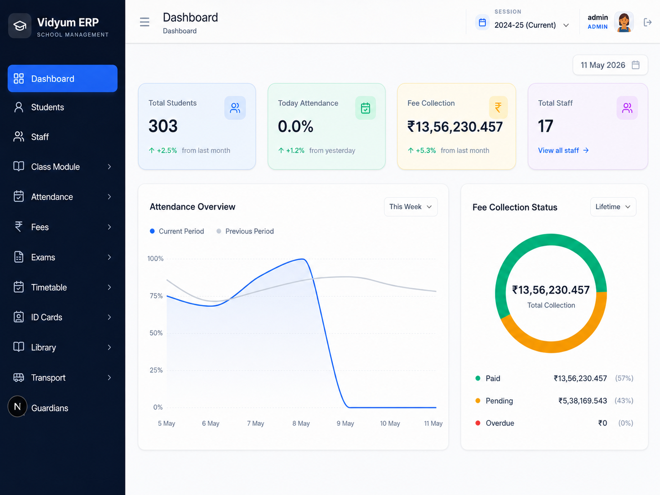Click the Pending amount ₹5,38,169.543
This screenshot has height=495, width=660.
click(583, 401)
